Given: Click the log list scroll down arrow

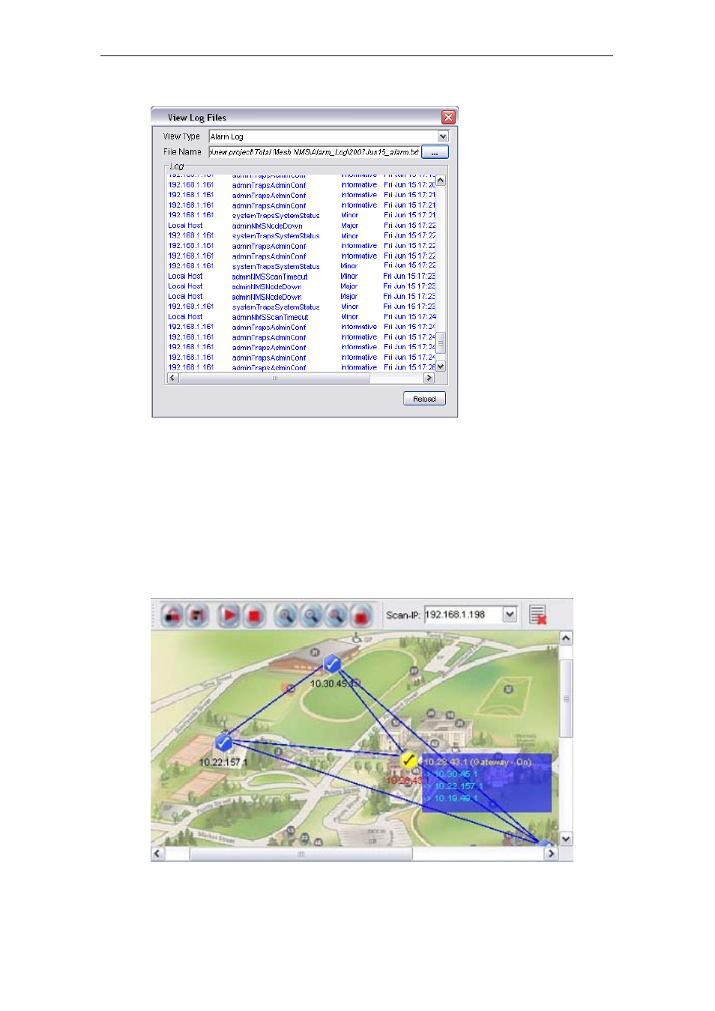Looking at the screenshot, I should click(x=441, y=366).
